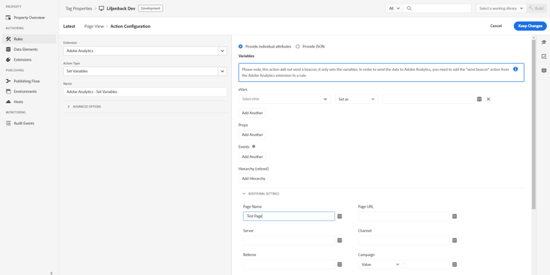Click the Keep Changes button

point(530,26)
